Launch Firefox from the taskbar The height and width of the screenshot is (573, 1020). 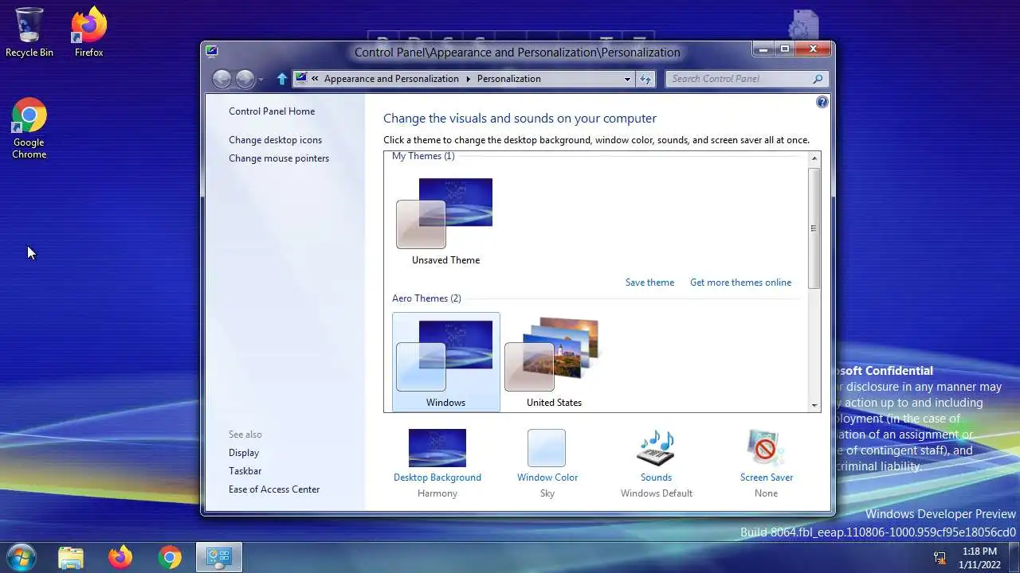(x=120, y=557)
